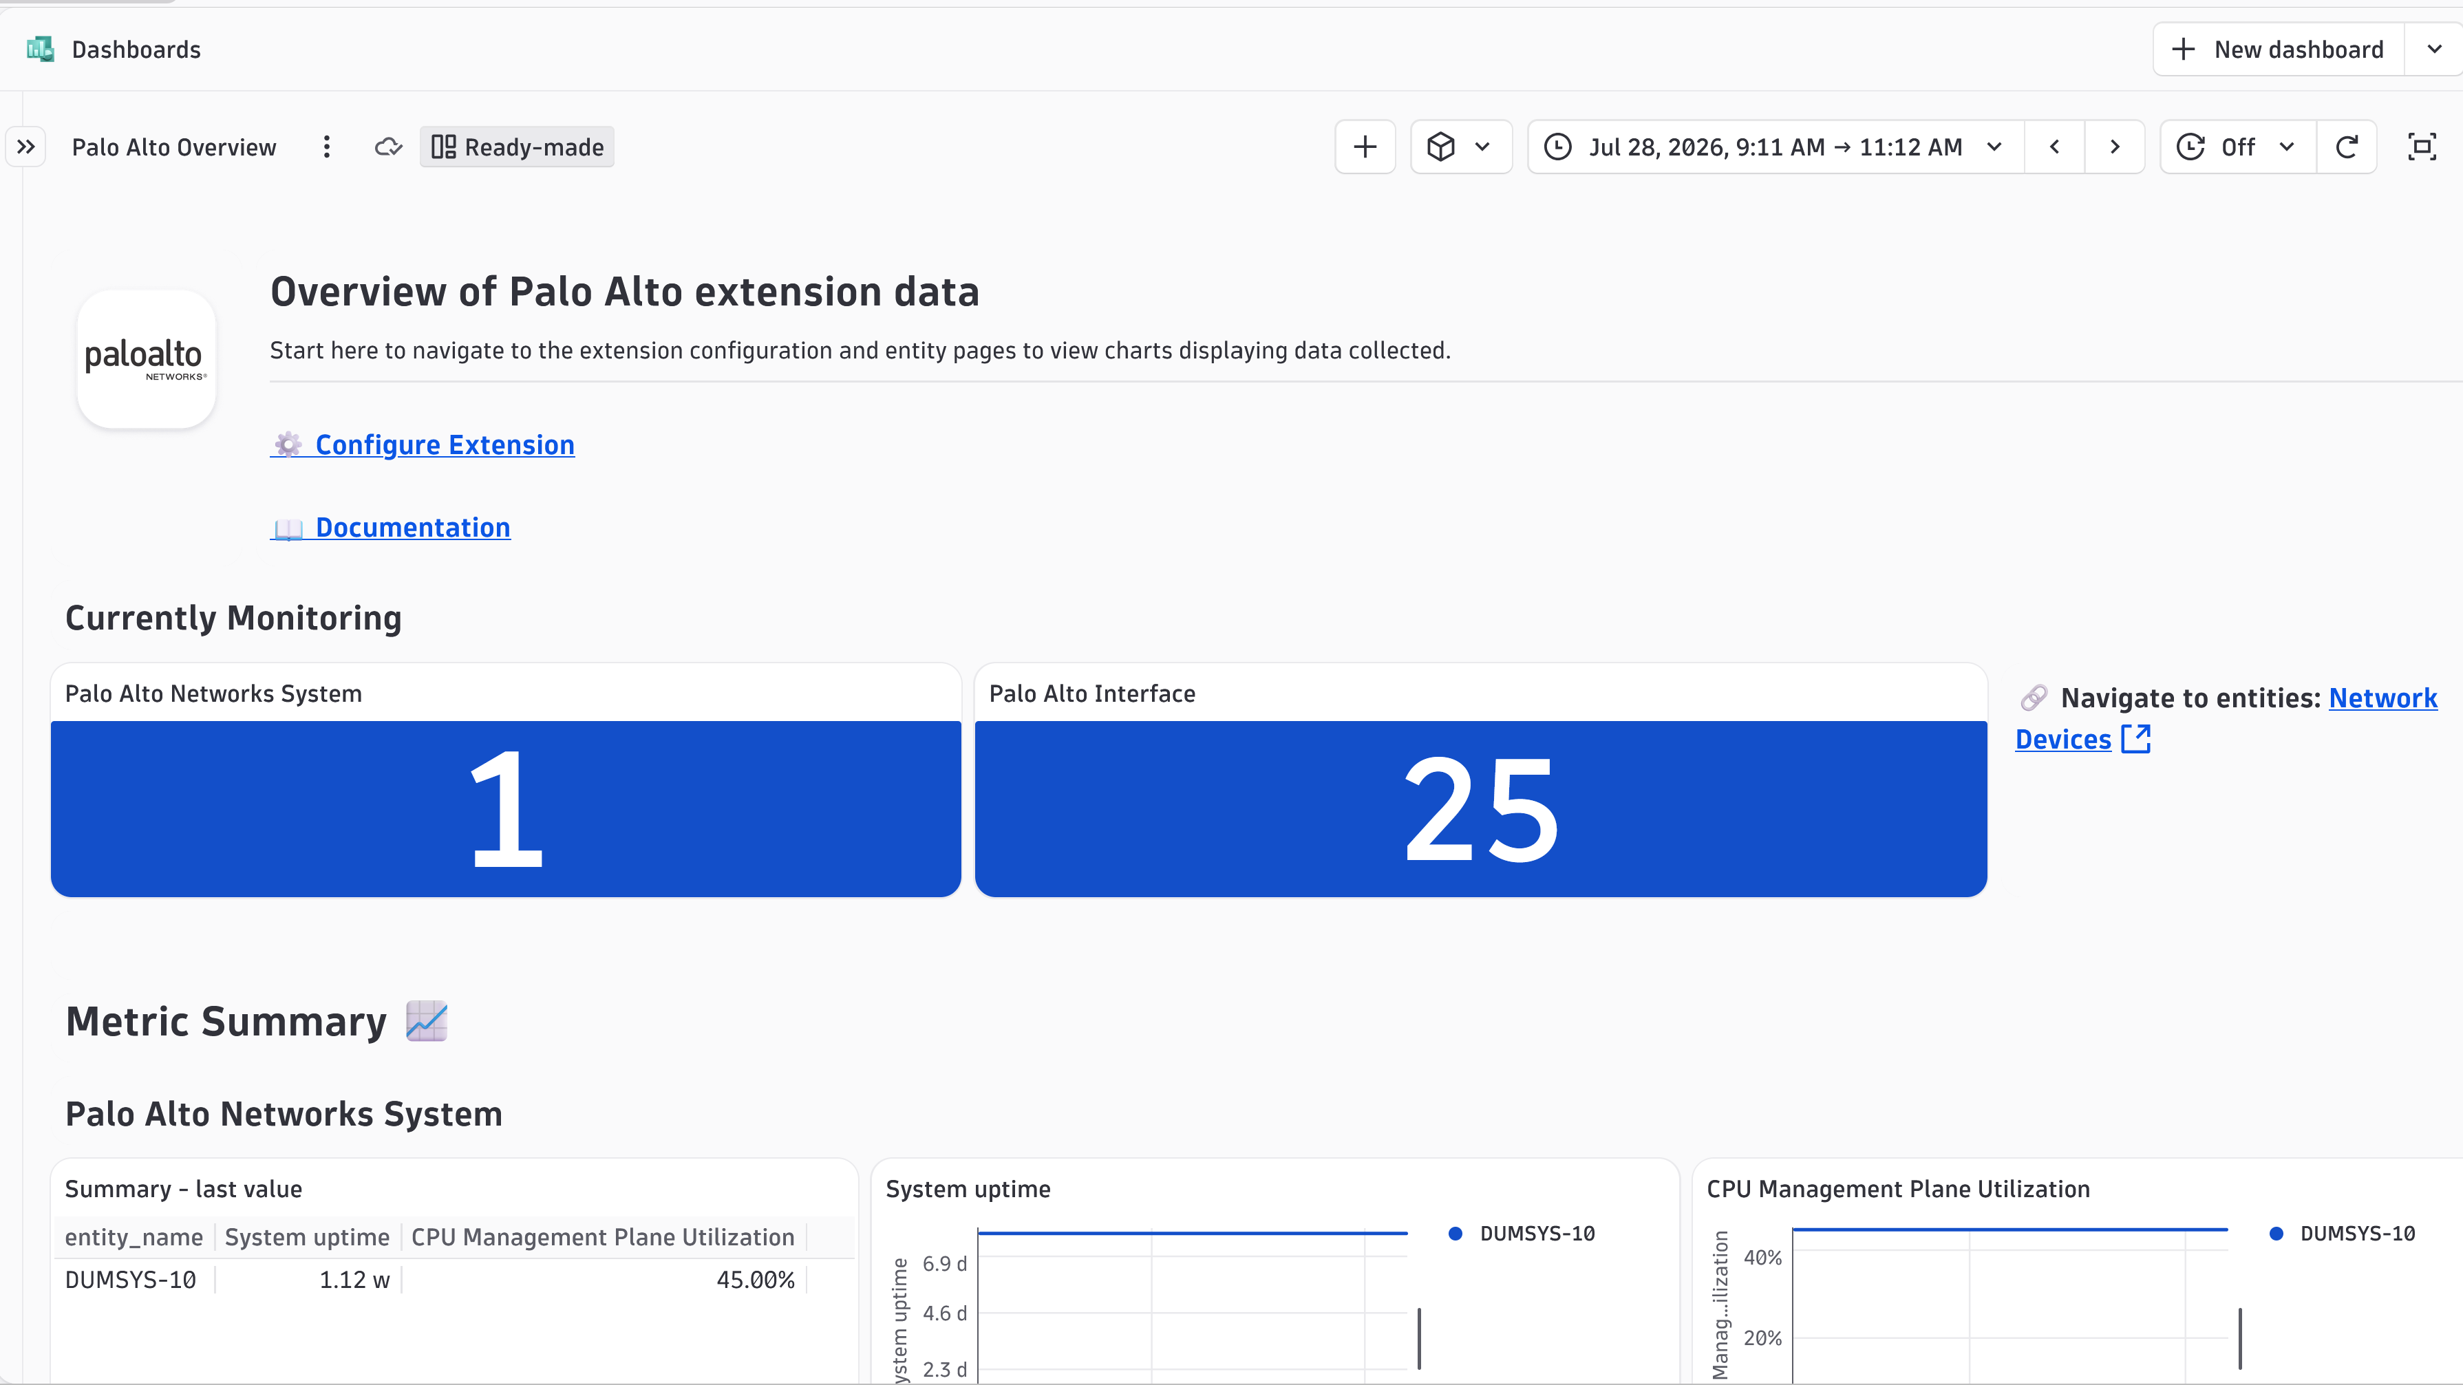Expand the sidebar with double-chevron icon
Screen dimensions: 2463x1385
(26, 147)
